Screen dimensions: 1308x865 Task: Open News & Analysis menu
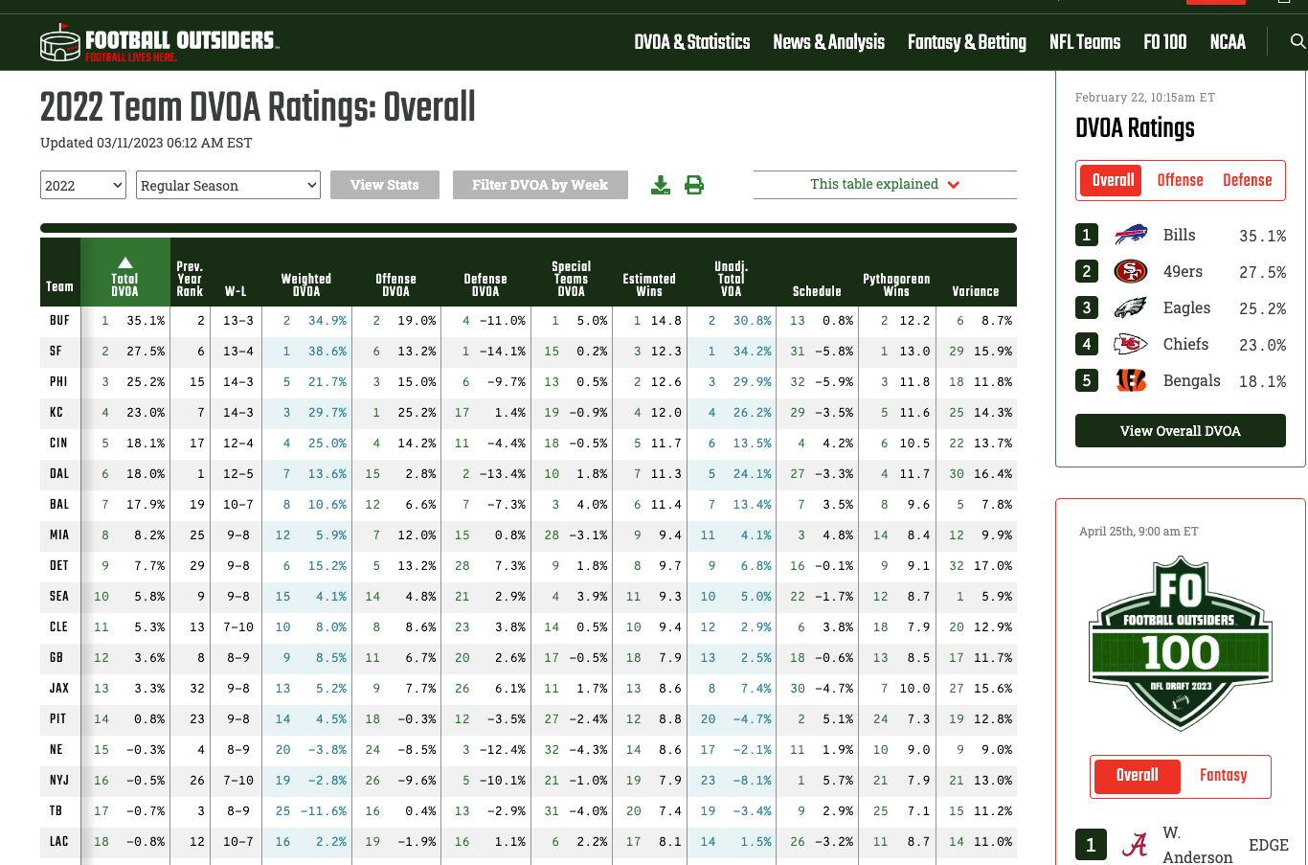(x=829, y=42)
